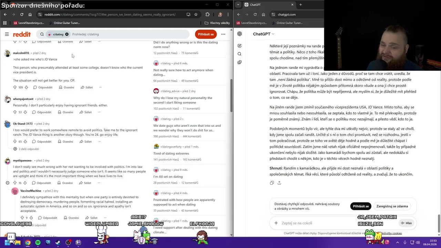The image size is (441, 248).
Task: Open Spotify from the taskbar
Action: [x=38, y=242]
